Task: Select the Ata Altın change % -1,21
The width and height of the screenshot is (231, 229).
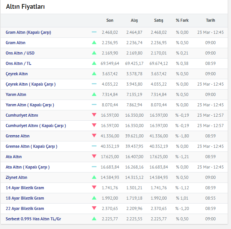Action: click(182, 157)
